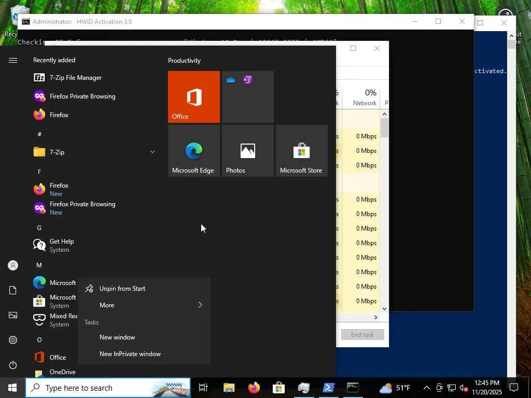Select New window in the context menu
531x398 pixels.
144,337
